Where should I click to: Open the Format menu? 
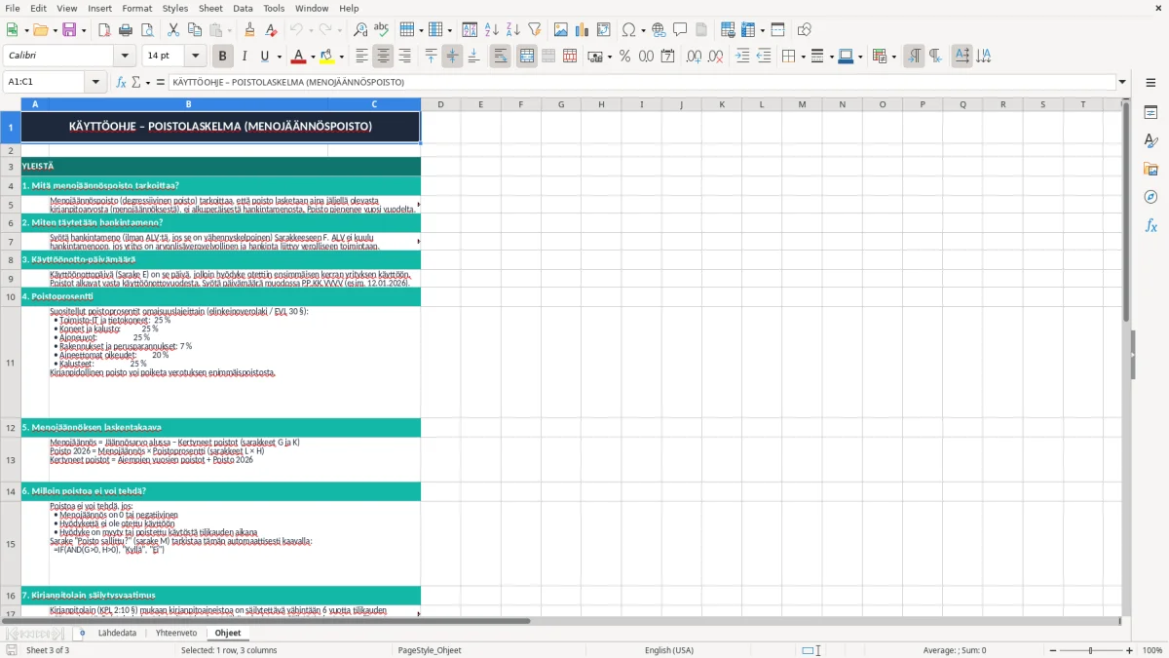136,8
